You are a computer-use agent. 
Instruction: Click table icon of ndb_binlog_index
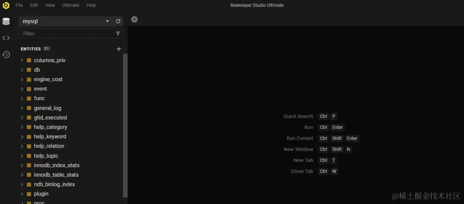tap(29, 185)
